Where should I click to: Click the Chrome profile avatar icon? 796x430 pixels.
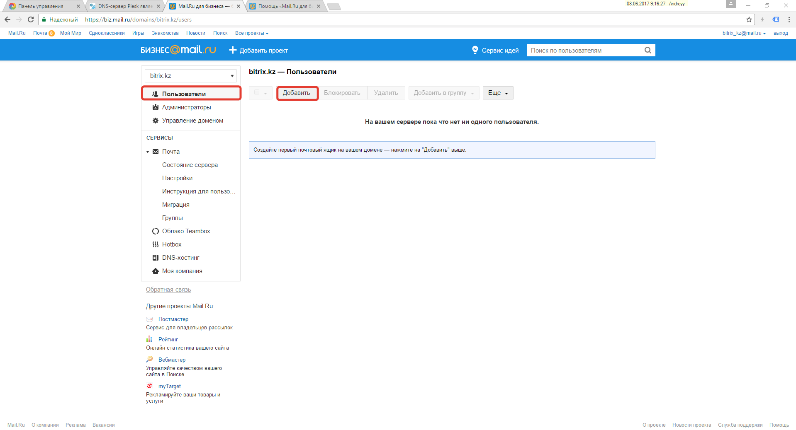[x=730, y=4]
